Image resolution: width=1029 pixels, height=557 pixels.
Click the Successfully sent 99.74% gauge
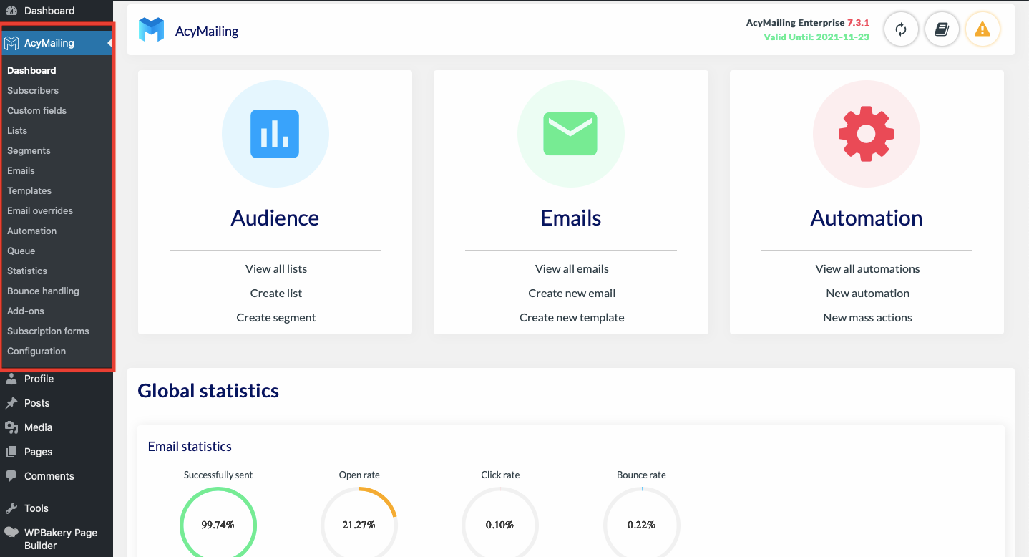coord(218,522)
